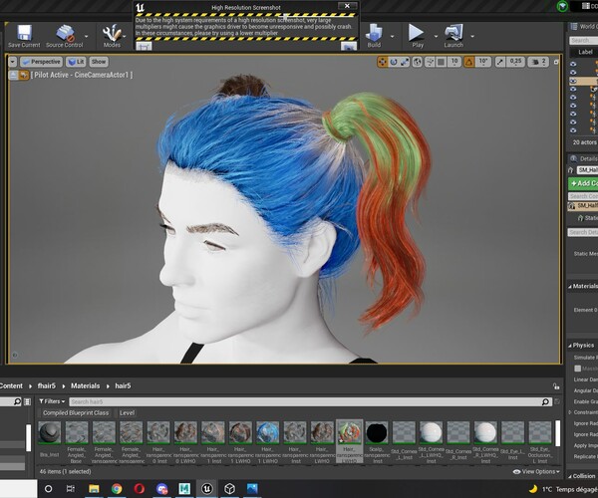Image resolution: width=598 pixels, height=498 pixels.
Task: Open the viewport Show menu
Action: (99, 62)
